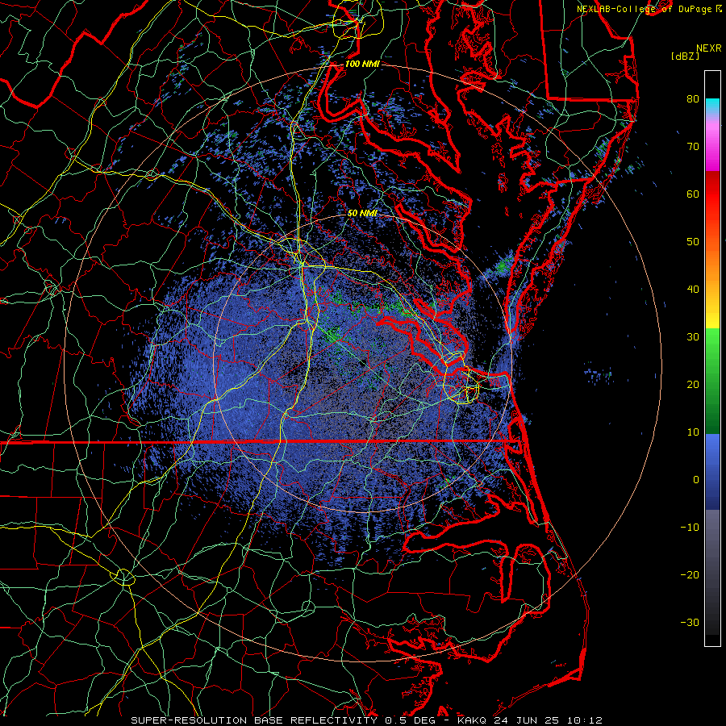Click the 40 value on the dBZ scale
The height and width of the screenshot is (726, 726).
(693, 290)
